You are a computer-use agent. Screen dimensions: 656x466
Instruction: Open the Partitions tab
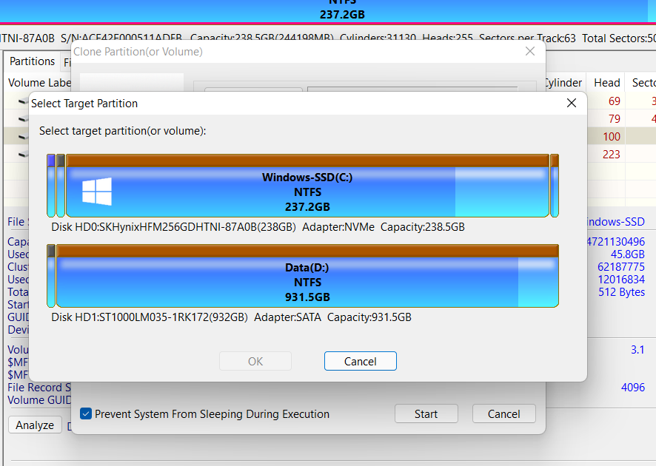pos(32,61)
